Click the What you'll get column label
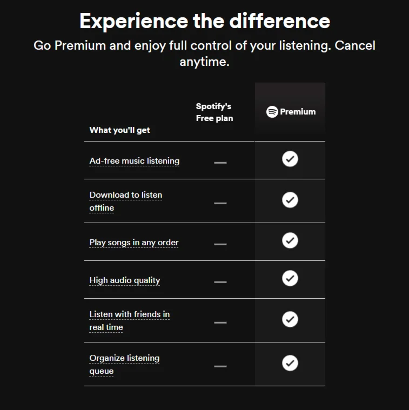409x410 pixels. [120, 130]
